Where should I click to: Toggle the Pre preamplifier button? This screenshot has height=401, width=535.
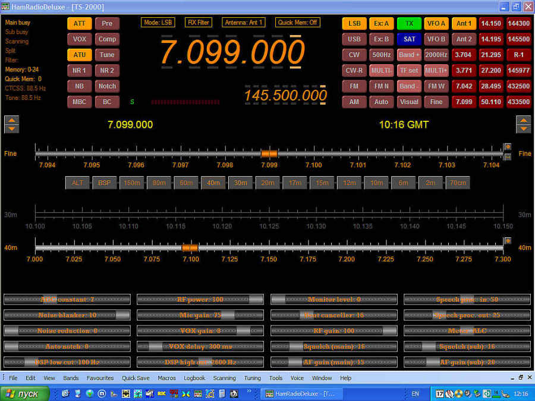pos(107,23)
